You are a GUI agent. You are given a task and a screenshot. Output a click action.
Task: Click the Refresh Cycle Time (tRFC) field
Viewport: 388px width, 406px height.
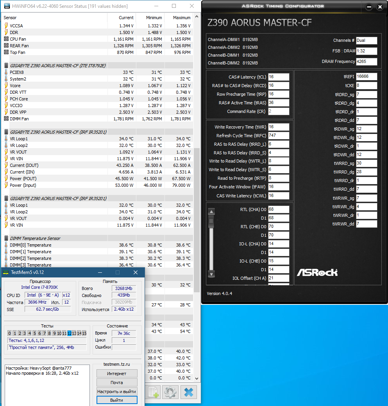279,136
